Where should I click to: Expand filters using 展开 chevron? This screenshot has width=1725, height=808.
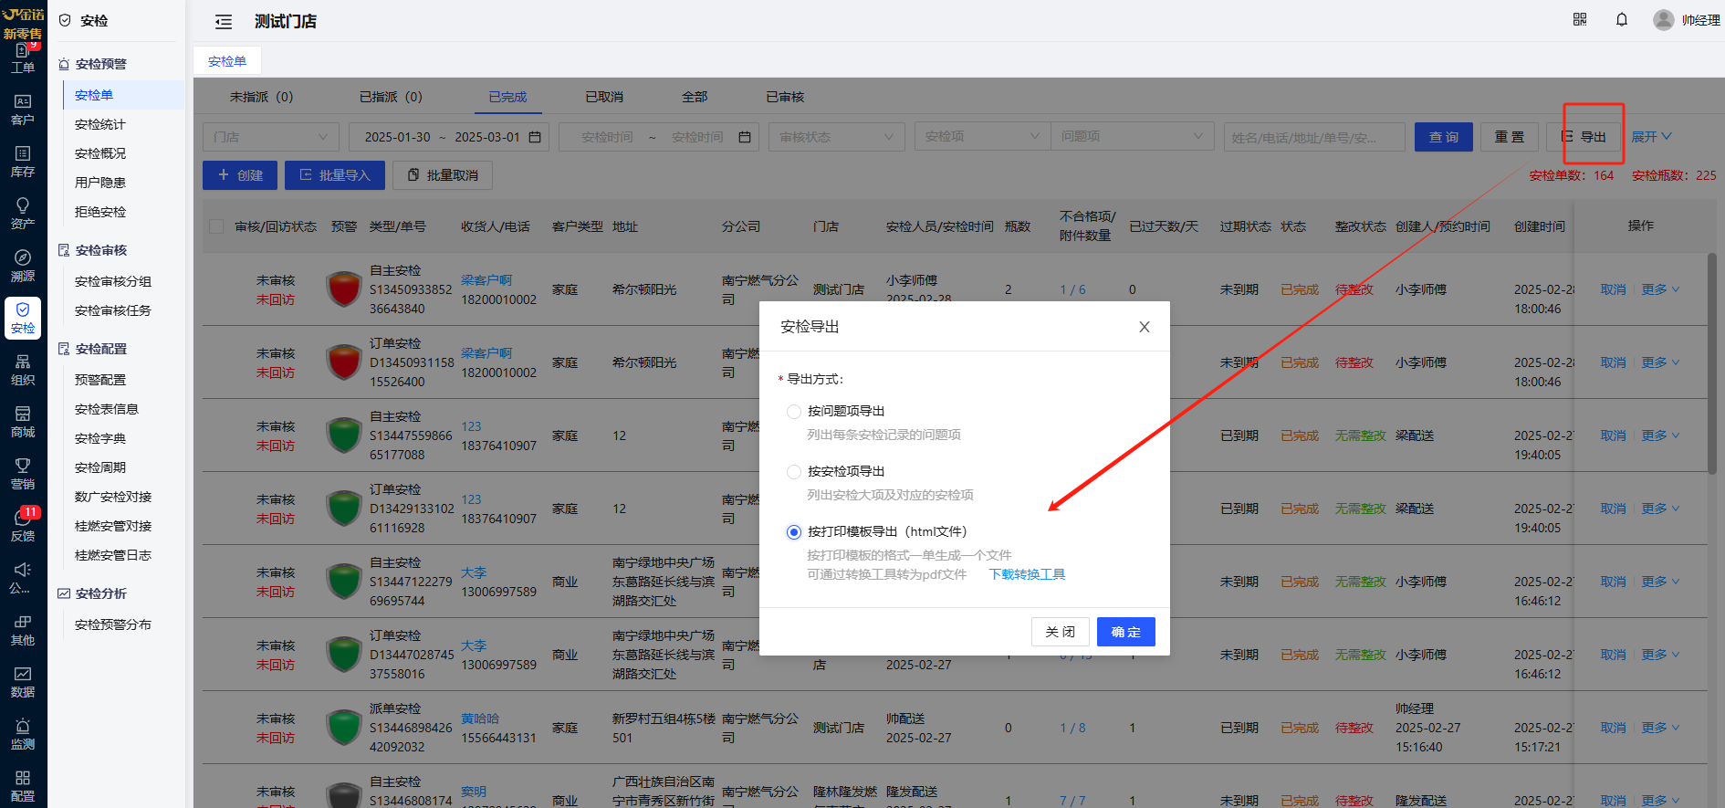[1651, 137]
